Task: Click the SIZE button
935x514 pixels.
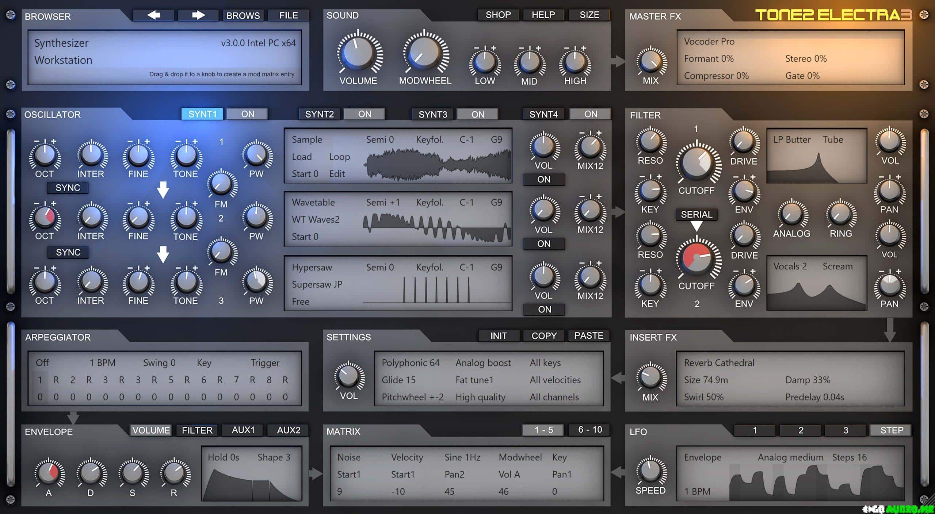Action: click(589, 15)
